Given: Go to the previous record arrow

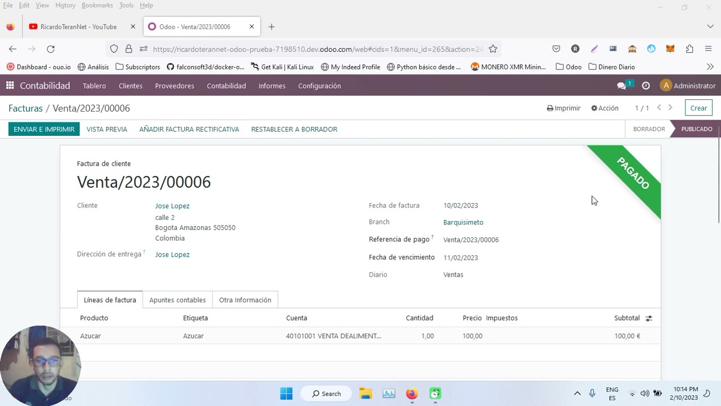Looking at the screenshot, I should coord(659,108).
